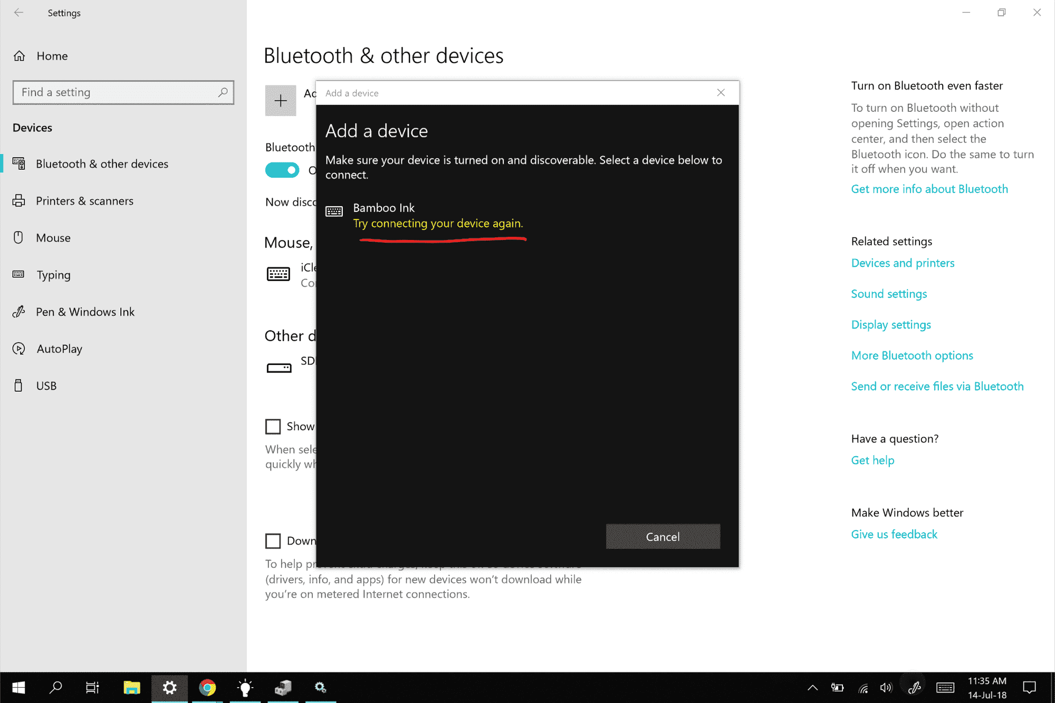Open File Explorer from taskbar
Image resolution: width=1055 pixels, height=703 pixels.
131,688
